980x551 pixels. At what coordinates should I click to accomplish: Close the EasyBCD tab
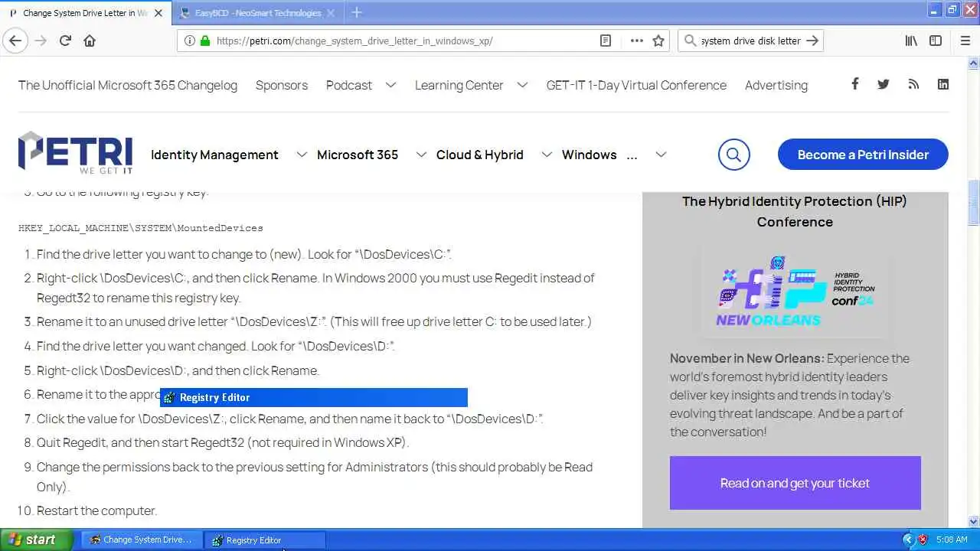tap(332, 13)
